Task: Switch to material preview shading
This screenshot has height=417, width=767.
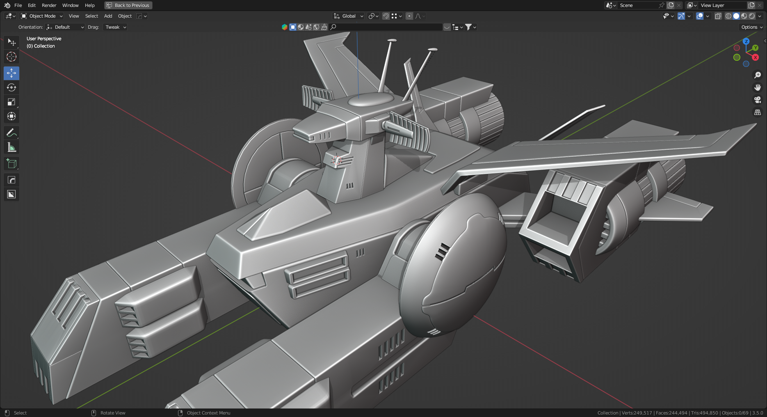Action: (x=744, y=16)
